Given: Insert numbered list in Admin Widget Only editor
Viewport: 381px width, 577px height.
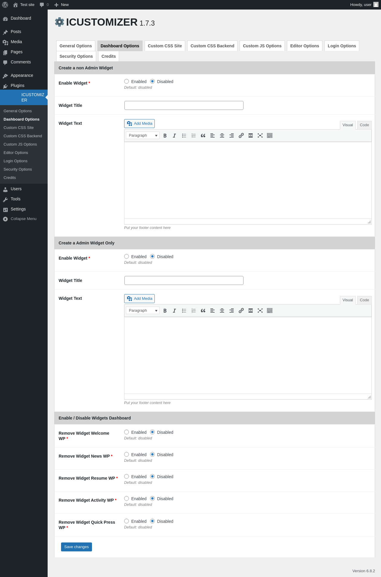Looking at the screenshot, I should coord(193,311).
